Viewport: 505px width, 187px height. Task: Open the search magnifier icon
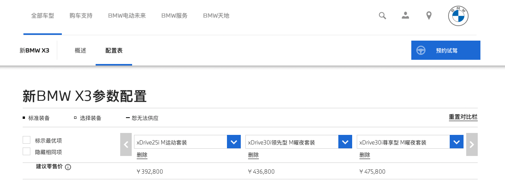pyautogui.click(x=382, y=16)
